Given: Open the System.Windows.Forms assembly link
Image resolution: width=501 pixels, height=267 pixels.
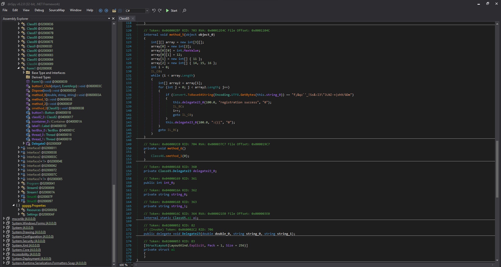Looking at the screenshot, I should pos(34,223).
